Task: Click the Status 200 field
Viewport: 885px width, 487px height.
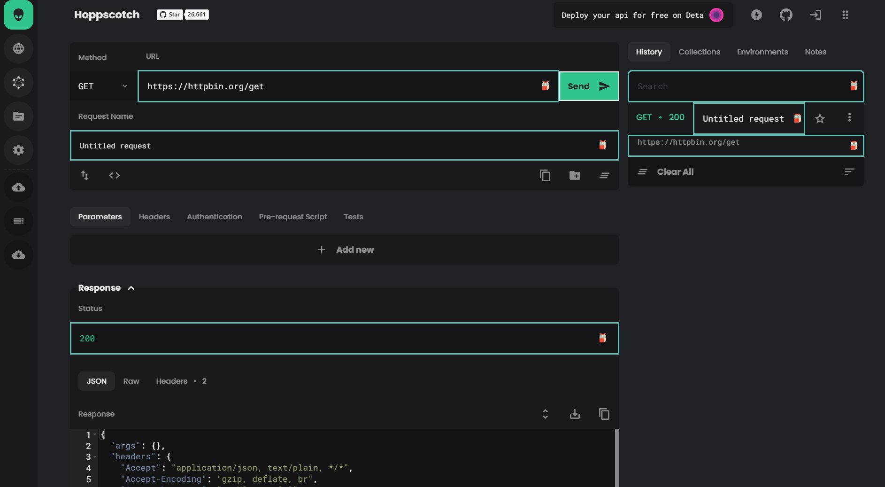Action: coord(344,338)
